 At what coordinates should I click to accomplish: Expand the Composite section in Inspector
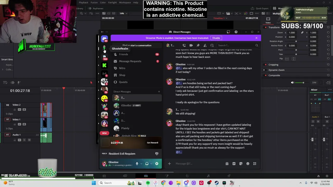(274, 76)
